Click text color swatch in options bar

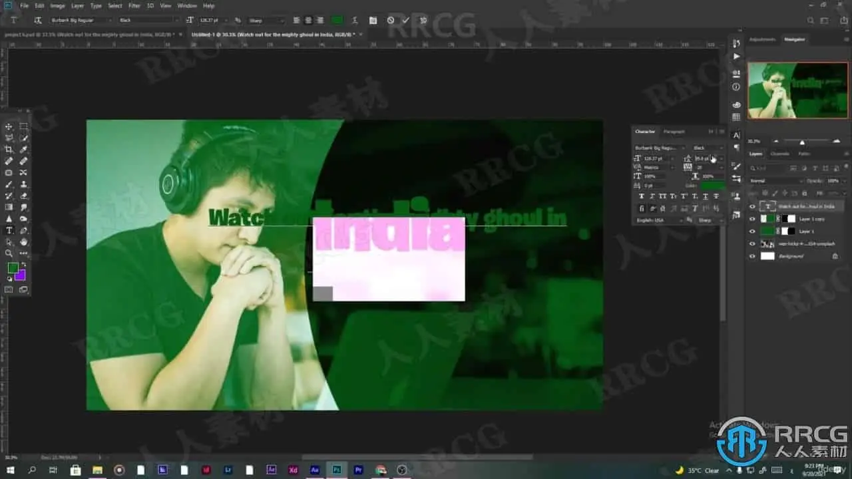337,21
